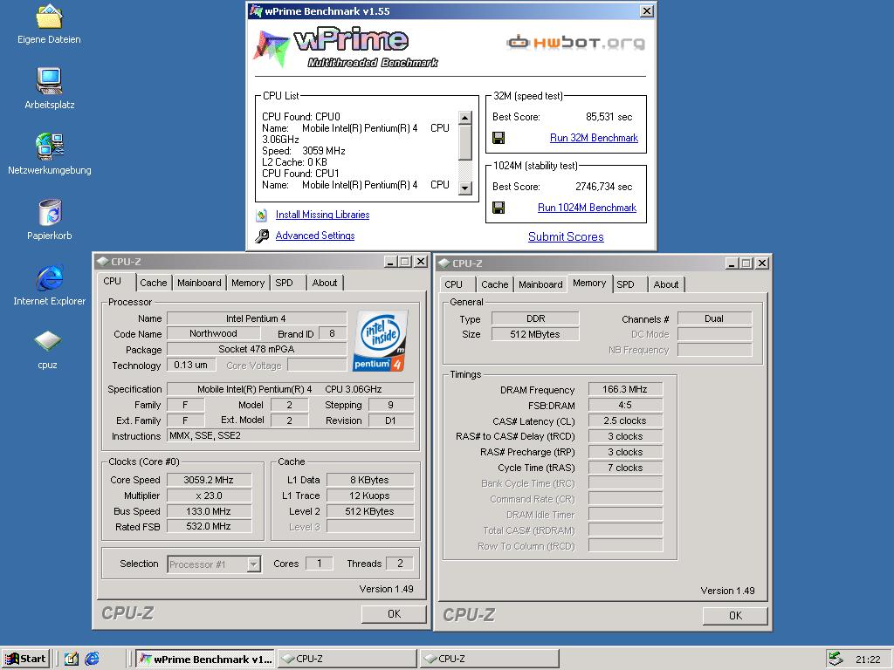Click the wrench icon beside Advanced Settings

262,236
